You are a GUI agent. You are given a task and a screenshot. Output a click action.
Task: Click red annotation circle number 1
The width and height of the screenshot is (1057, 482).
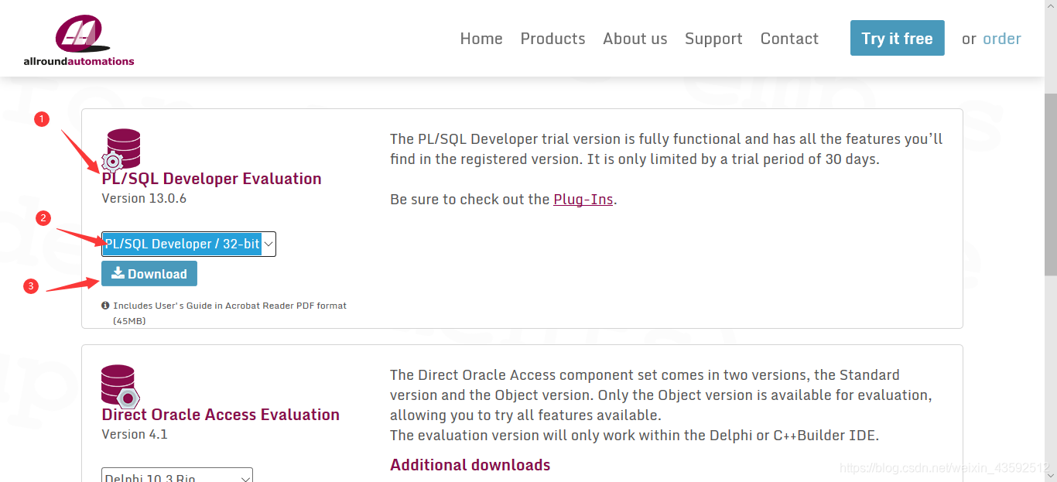pos(42,119)
